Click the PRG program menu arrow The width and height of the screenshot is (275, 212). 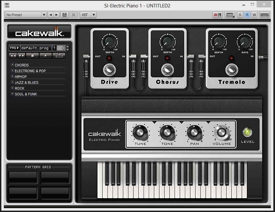coord(15,48)
